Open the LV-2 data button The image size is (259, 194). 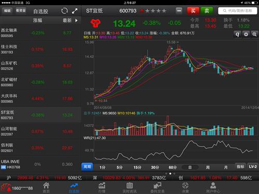point(253,167)
